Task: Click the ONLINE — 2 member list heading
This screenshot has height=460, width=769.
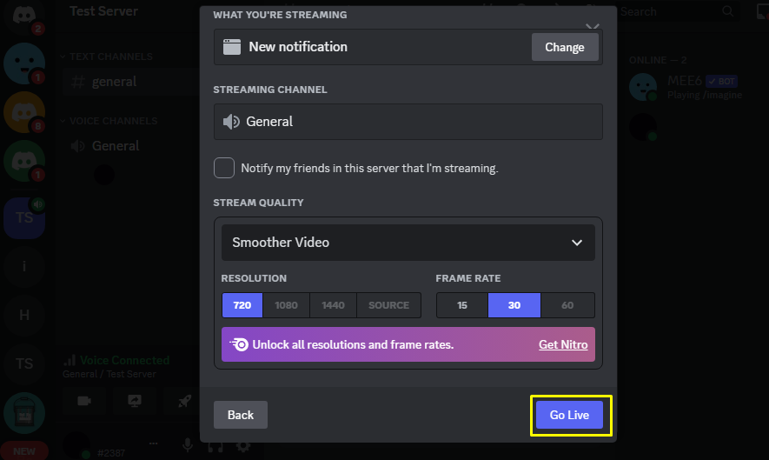Action: 658,60
